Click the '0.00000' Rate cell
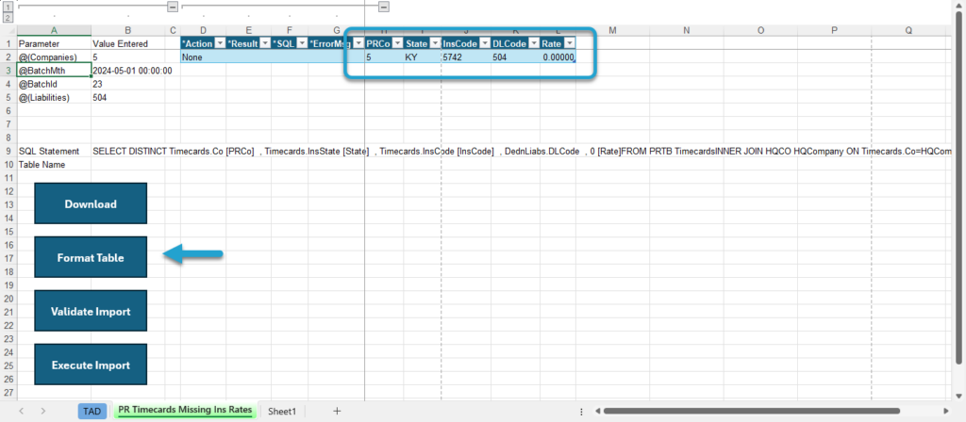 pyautogui.click(x=558, y=57)
